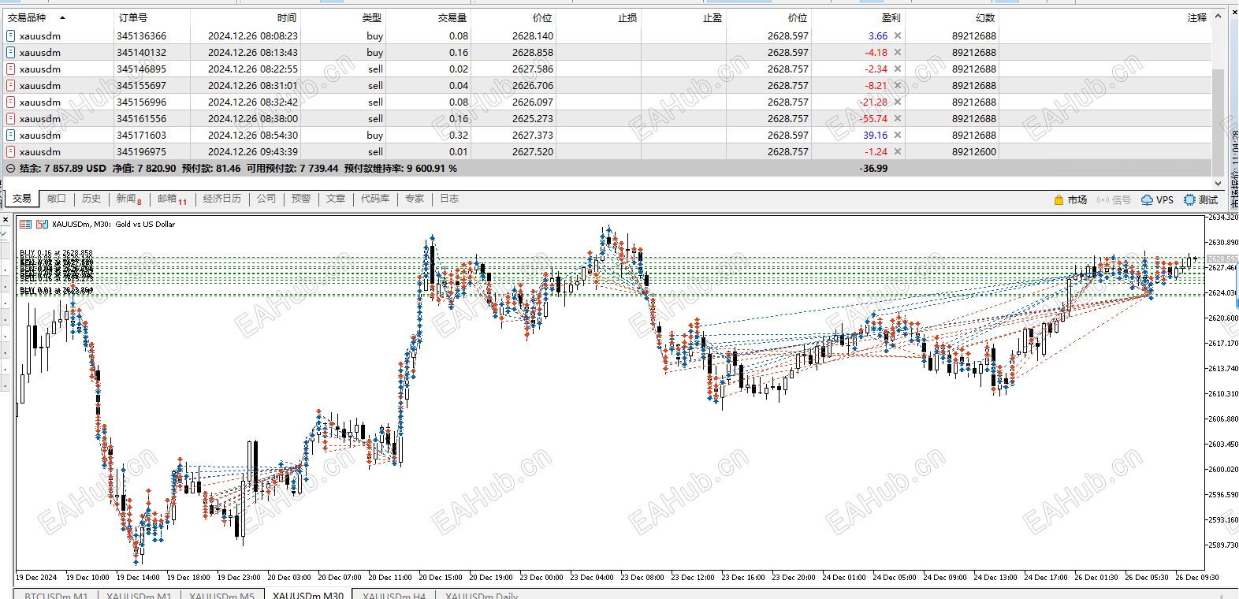The width and height of the screenshot is (1239, 599).
Task: Close sell position 345146895 using the X
Action: pyautogui.click(x=898, y=69)
